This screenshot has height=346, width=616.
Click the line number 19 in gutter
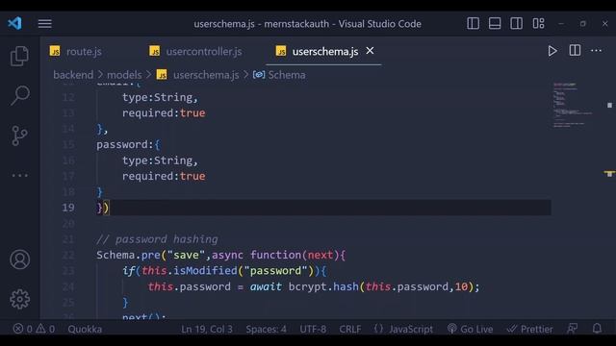(x=68, y=208)
